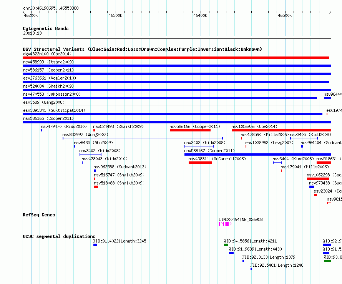Click the %ID:92.3133 Length:1379 block
Image resolution: width=342 pixels, height=284 pixels.
coord(243,261)
